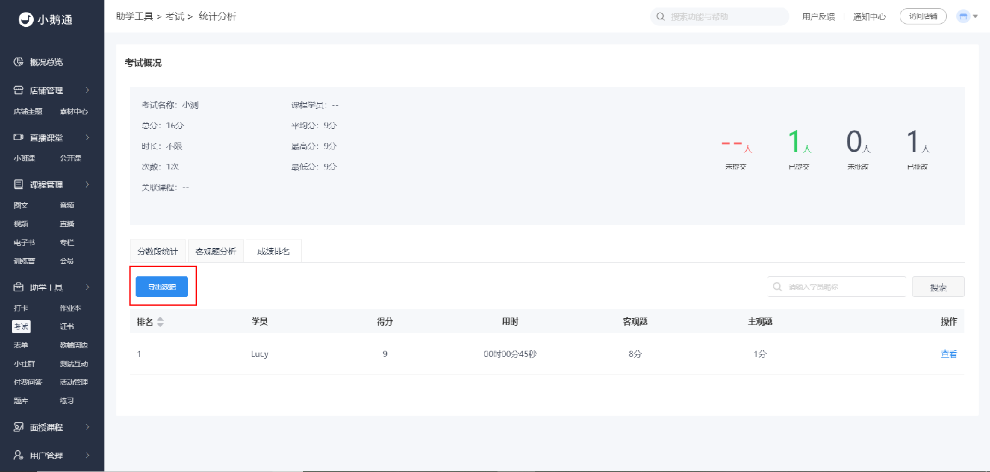Click the 小鹅通 logo in sidebar
The height and width of the screenshot is (472, 990).
(x=46, y=19)
